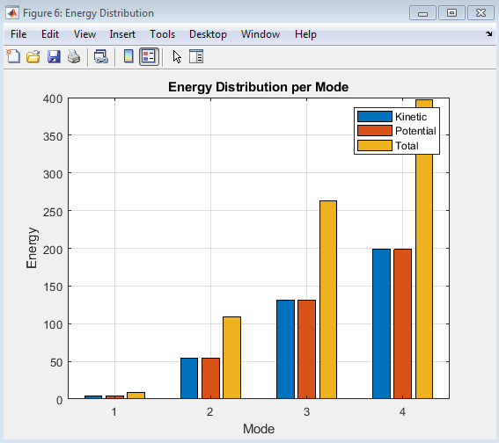Click the yellow Total legend swatch
499x443 pixels.
coord(375,145)
